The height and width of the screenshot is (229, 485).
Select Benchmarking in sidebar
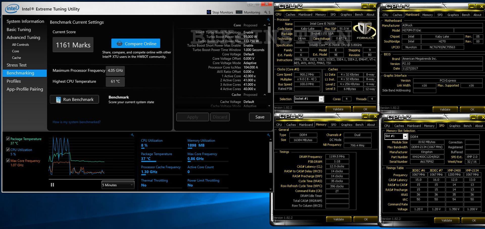coord(25,73)
